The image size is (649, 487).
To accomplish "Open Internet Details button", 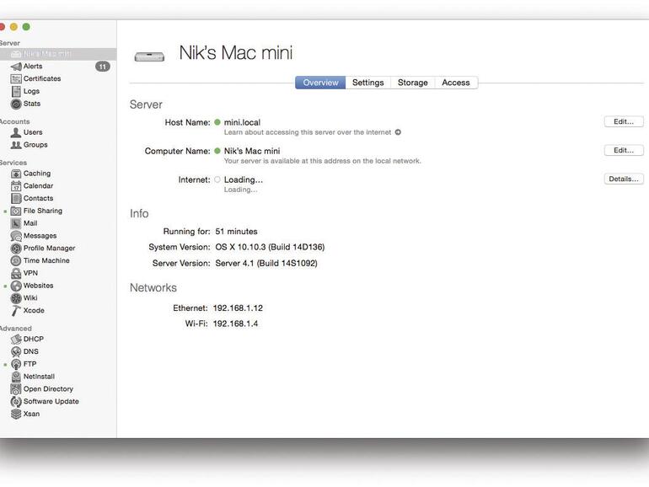I will [624, 179].
